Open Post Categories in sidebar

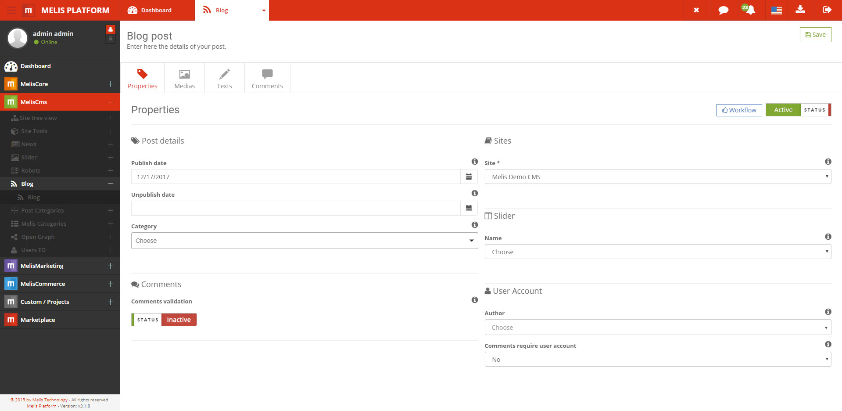[x=43, y=211]
